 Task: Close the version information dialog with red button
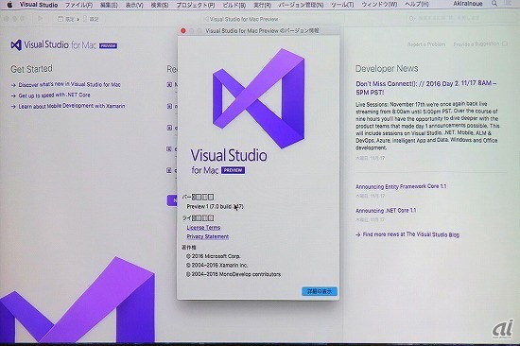coord(182,31)
